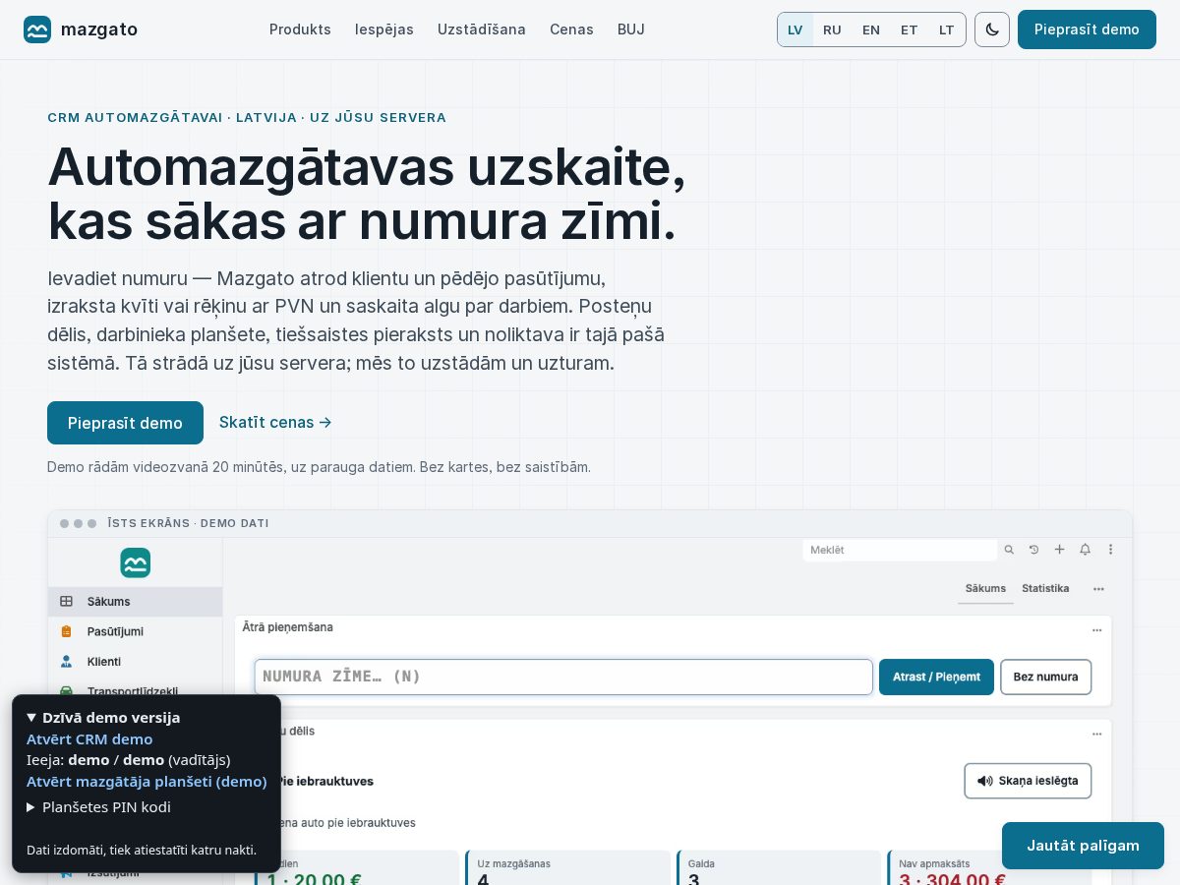Open the Produkts nav item

300,29
